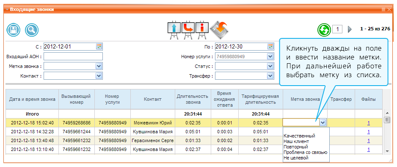
Task: Click the Итого total row label
Action: click(x=32, y=114)
